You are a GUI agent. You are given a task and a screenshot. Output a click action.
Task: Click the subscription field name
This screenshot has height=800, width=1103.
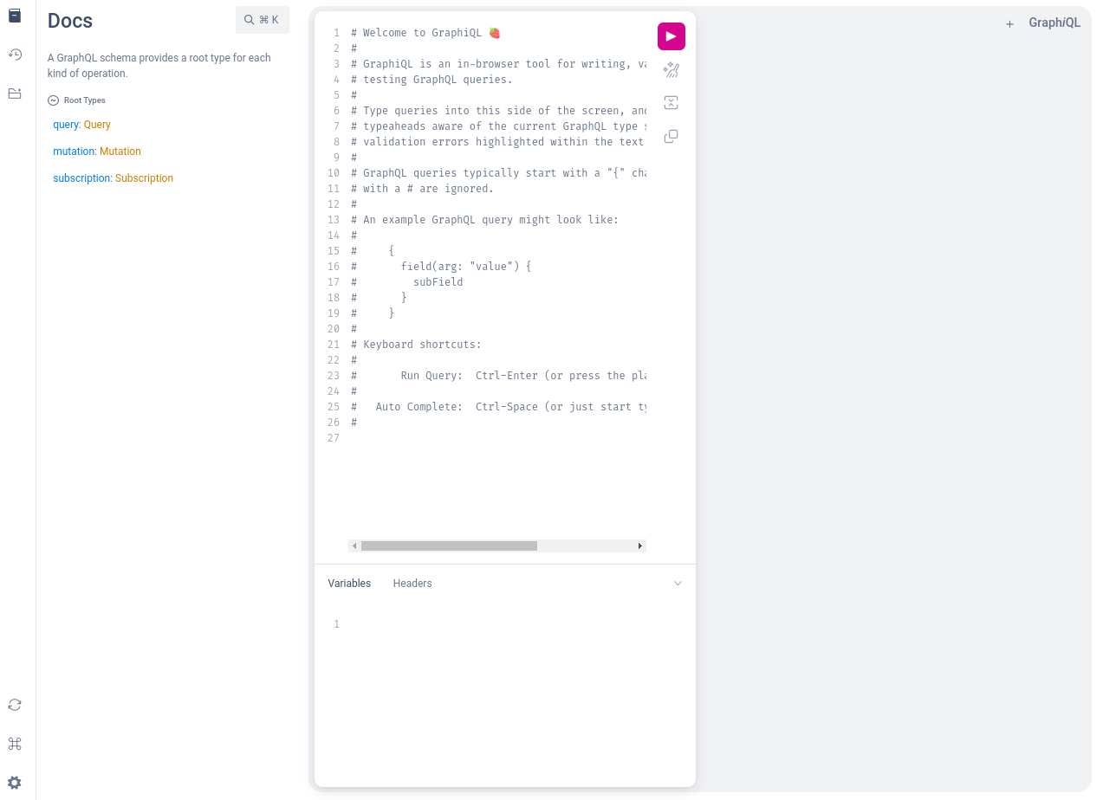pyautogui.click(x=81, y=178)
